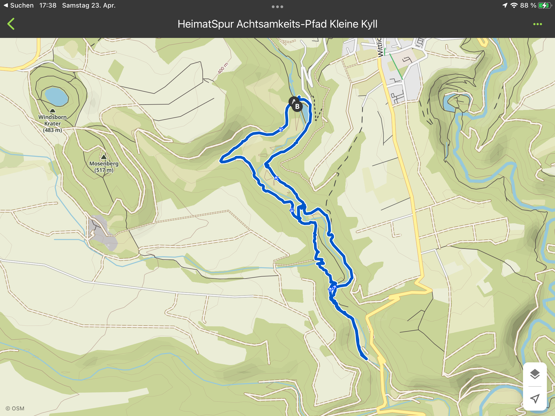
Task: Tap the Mosenberg peak triangle icon
Action: (x=104, y=157)
